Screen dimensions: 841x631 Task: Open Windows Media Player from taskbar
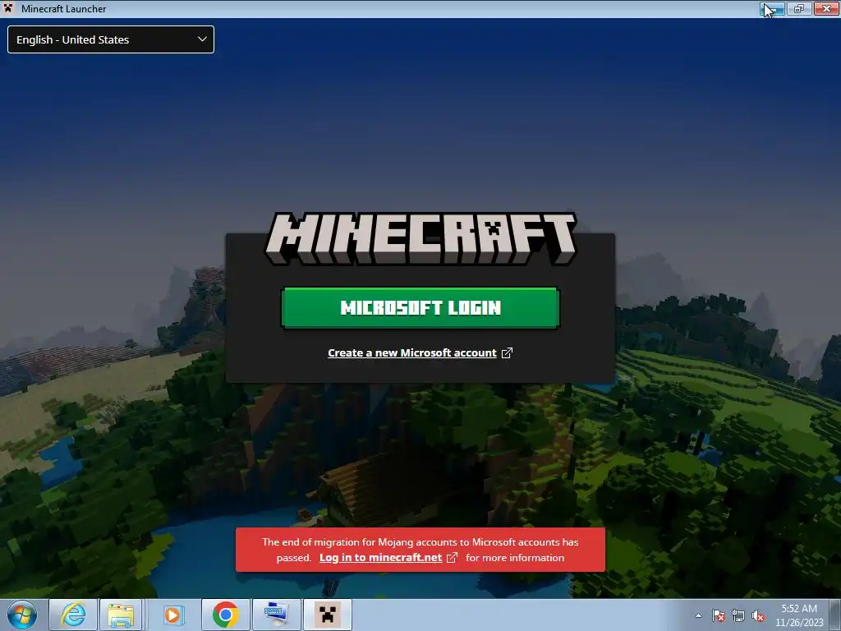pos(172,615)
